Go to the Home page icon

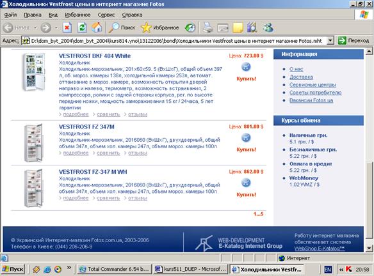97,27
